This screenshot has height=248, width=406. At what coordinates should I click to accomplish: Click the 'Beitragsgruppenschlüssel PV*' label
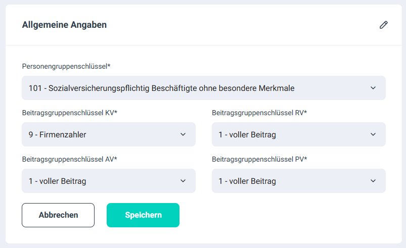259,159
